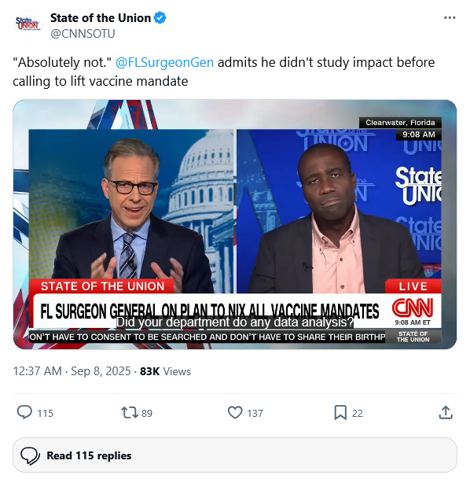Click the Read 115 replies button
The height and width of the screenshot is (479, 470).
[235, 455]
